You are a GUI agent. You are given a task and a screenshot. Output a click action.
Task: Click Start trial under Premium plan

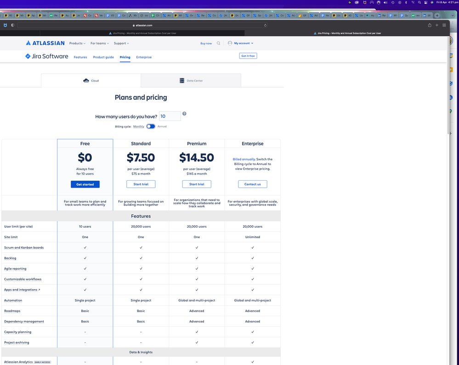(x=197, y=184)
